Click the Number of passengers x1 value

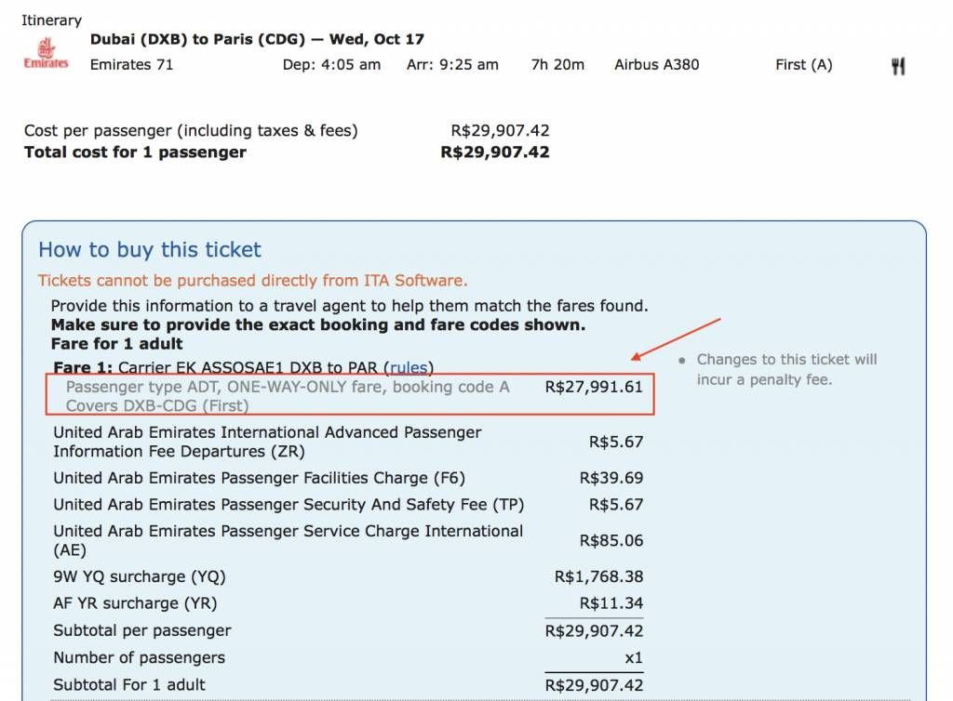633,657
